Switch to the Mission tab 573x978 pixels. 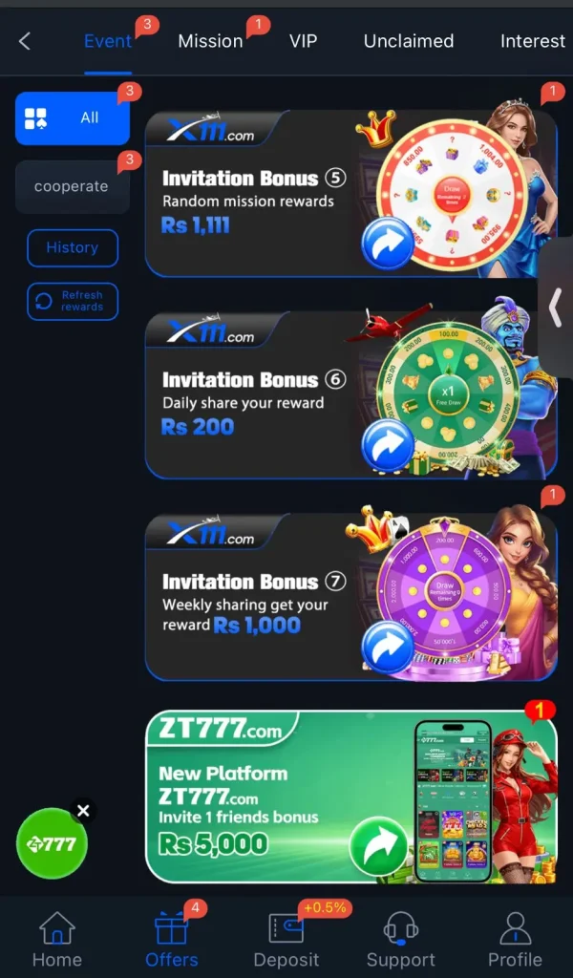pos(210,41)
